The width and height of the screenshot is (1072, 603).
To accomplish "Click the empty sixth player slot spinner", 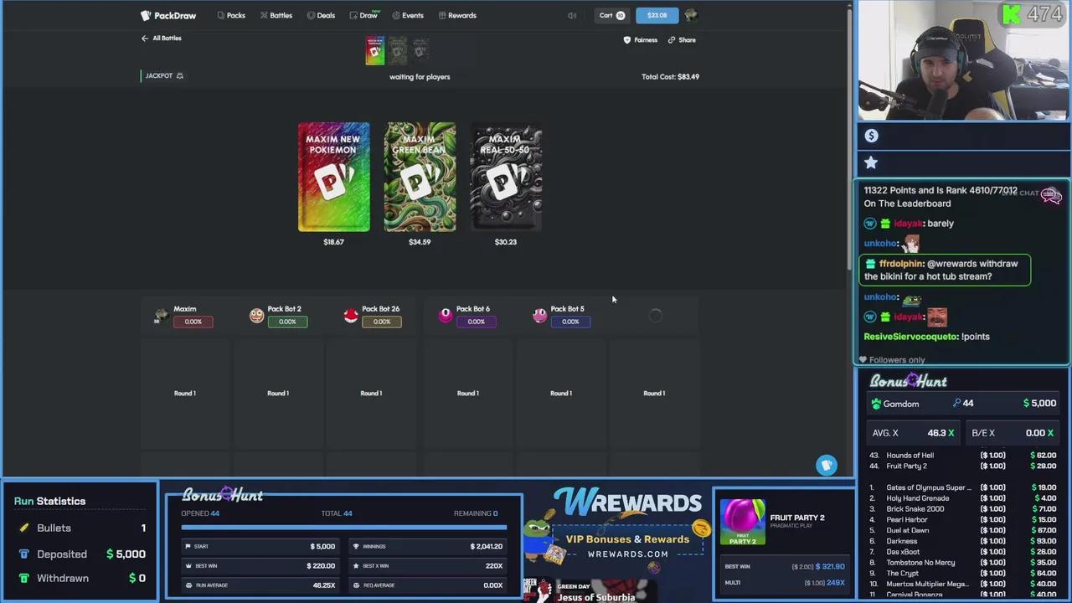I will [x=656, y=315].
